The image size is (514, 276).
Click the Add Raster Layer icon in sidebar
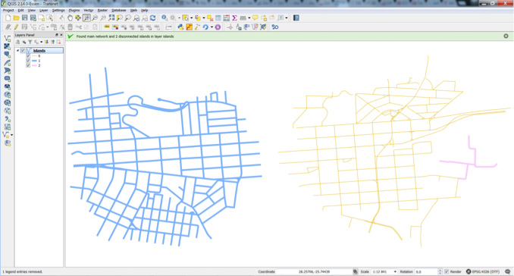(7, 46)
